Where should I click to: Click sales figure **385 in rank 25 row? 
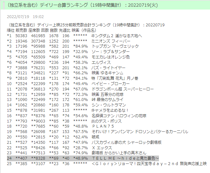pos(21,163)
